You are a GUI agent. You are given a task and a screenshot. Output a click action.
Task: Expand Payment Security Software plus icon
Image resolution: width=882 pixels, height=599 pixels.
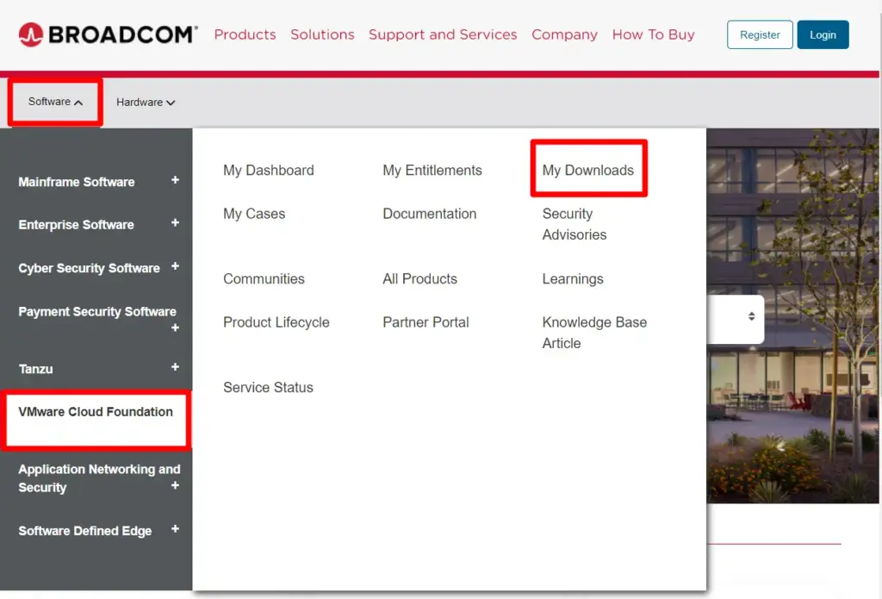pyautogui.click(x=175, y=328)
